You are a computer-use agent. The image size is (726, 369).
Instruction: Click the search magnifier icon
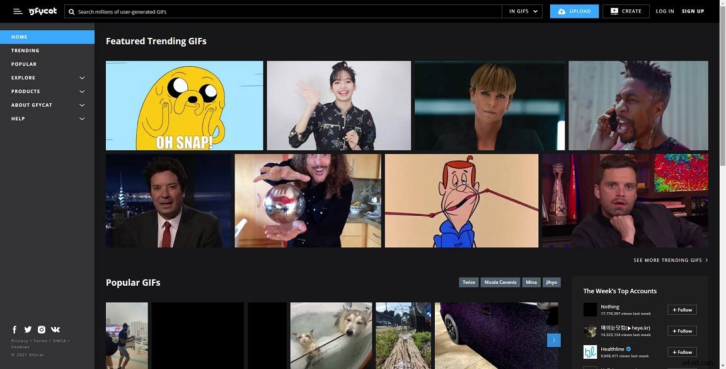point(71,11)
